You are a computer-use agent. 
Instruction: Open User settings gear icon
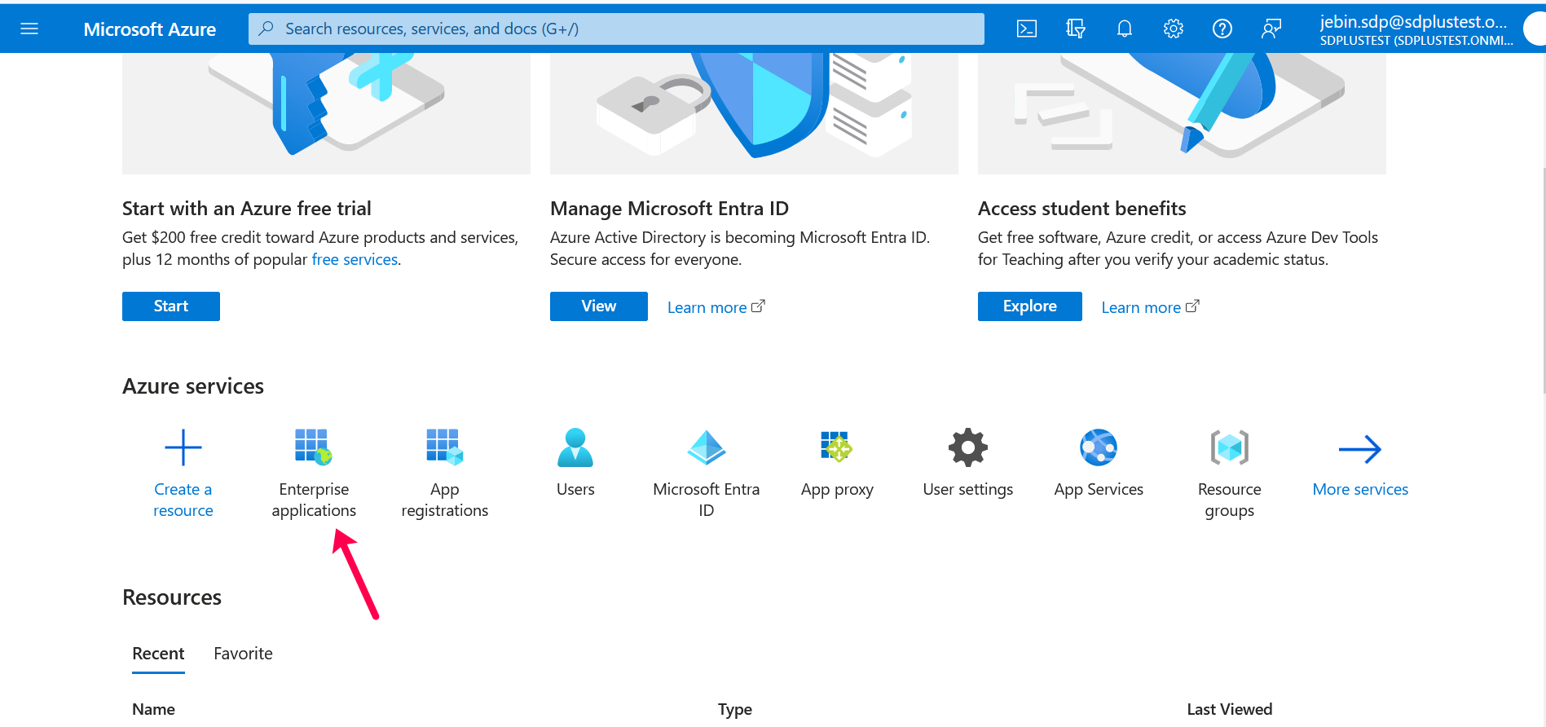coord(968,447)
